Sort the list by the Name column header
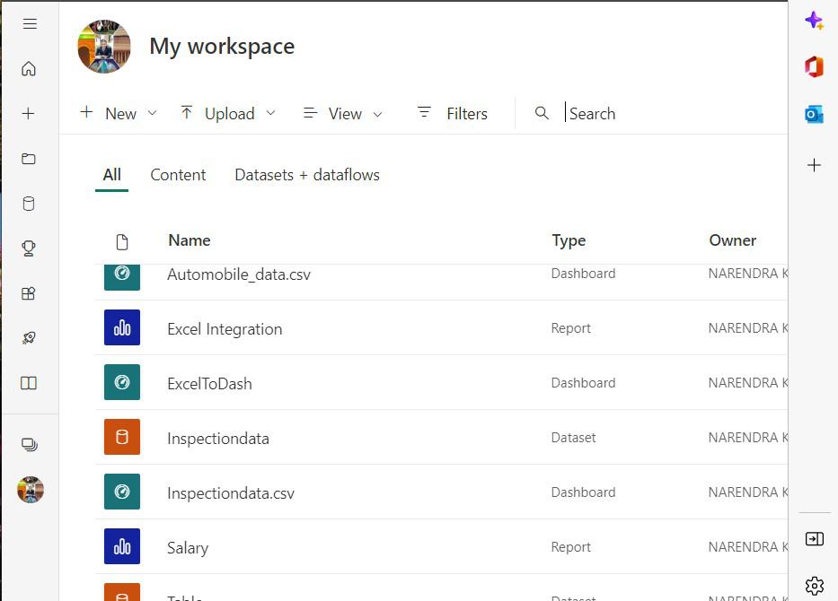This screenshot has width=838, height=601. 189,240
